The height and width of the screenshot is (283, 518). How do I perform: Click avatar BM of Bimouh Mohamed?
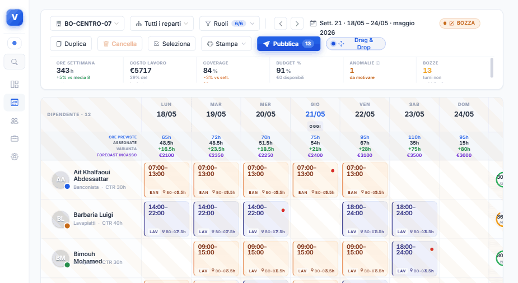point(60,258)
